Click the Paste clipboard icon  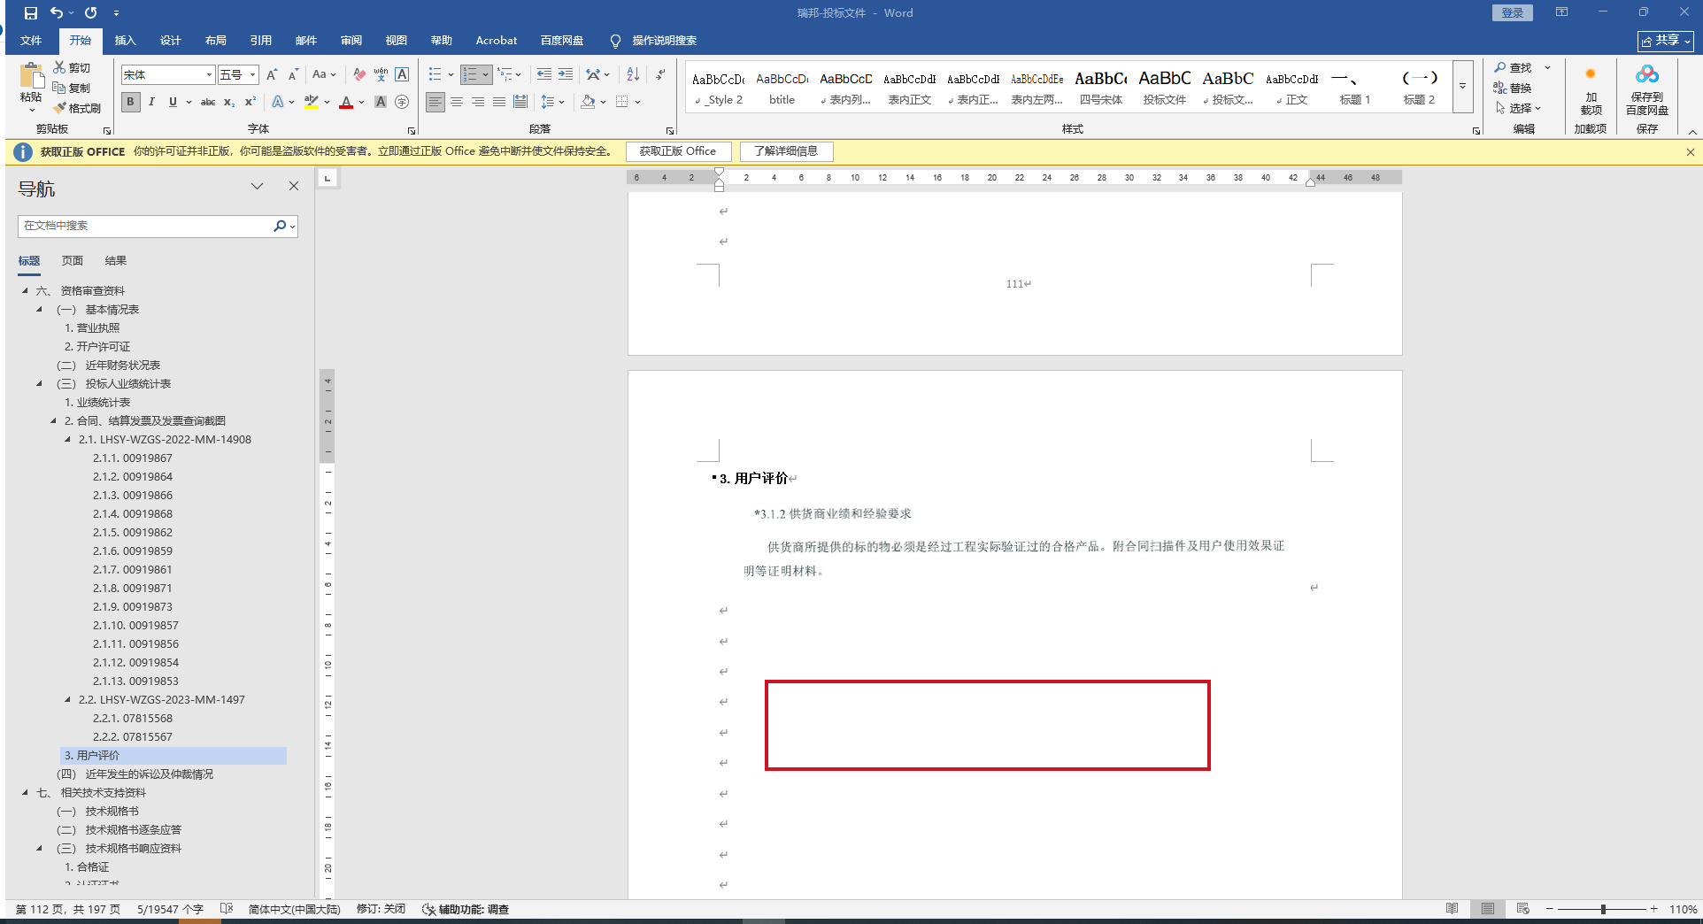31,77
